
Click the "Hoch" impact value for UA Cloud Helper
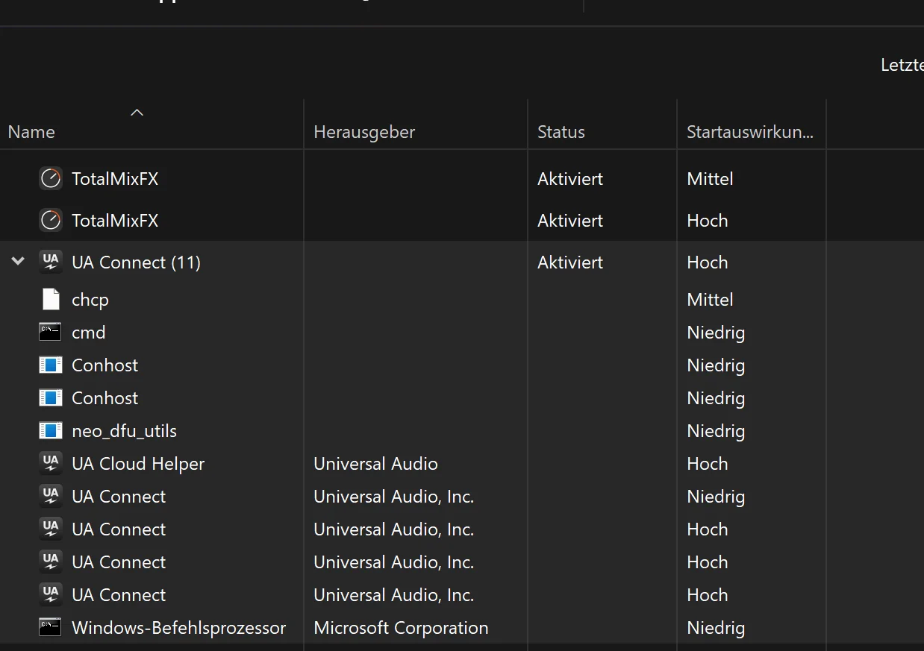pyautogui.click(x=707, y=464)
